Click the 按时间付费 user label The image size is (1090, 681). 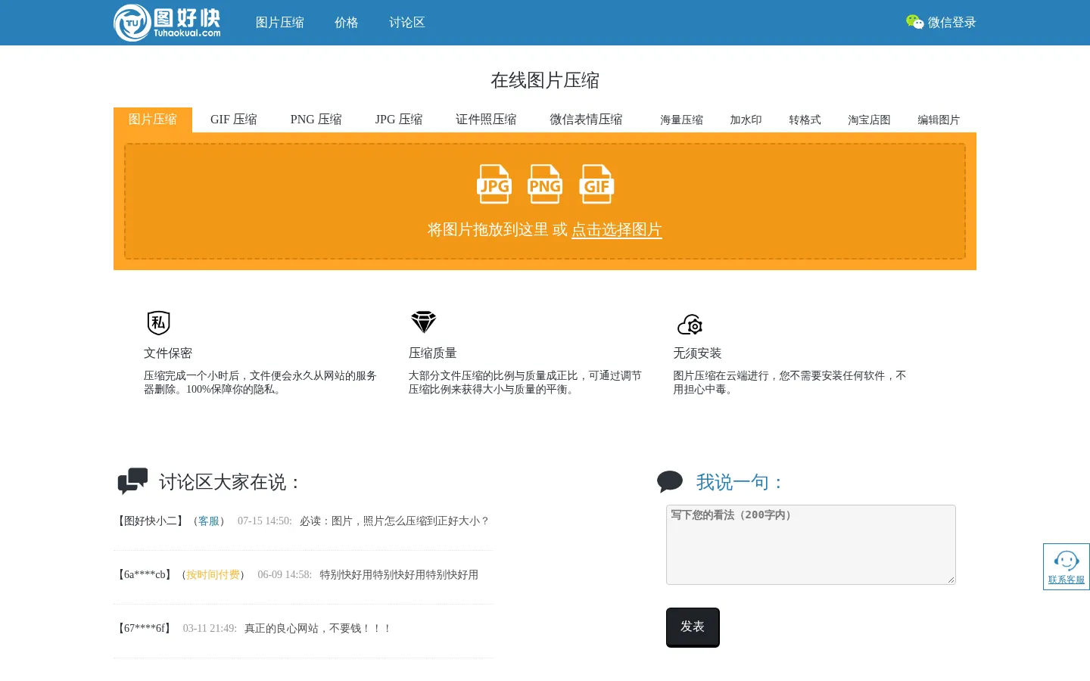pos(213,575)
